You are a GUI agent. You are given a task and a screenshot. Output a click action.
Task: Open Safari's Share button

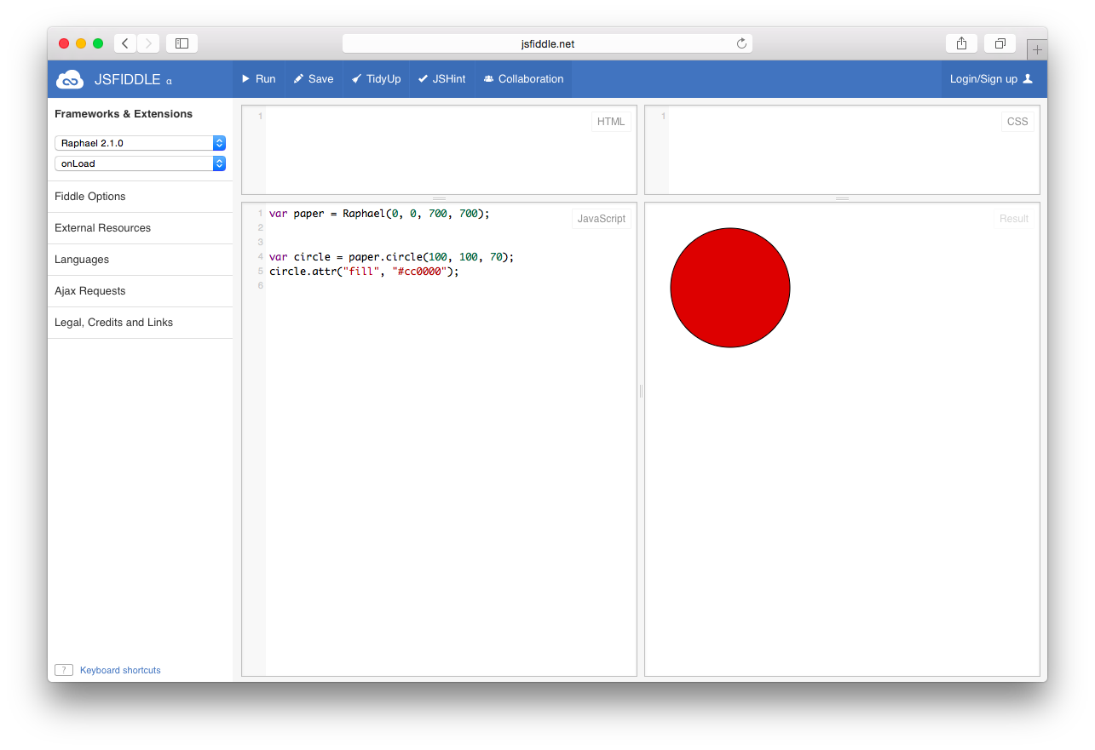pyautogui.click(x=961, y=43)
